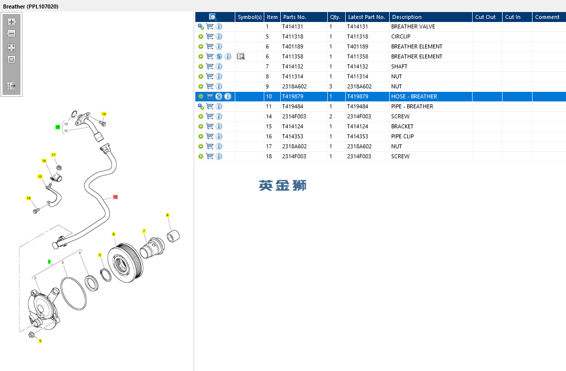This screenshot has width=566, height=371.
Task: Sort by the Description column header
Action: tap(431, 17)
